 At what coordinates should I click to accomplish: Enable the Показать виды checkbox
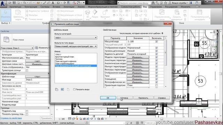[x=74, y=90]
